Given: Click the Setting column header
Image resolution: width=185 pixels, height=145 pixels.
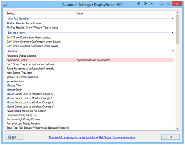Looking at the screenshot, I should pyautogui.click(x=40, y=14).
